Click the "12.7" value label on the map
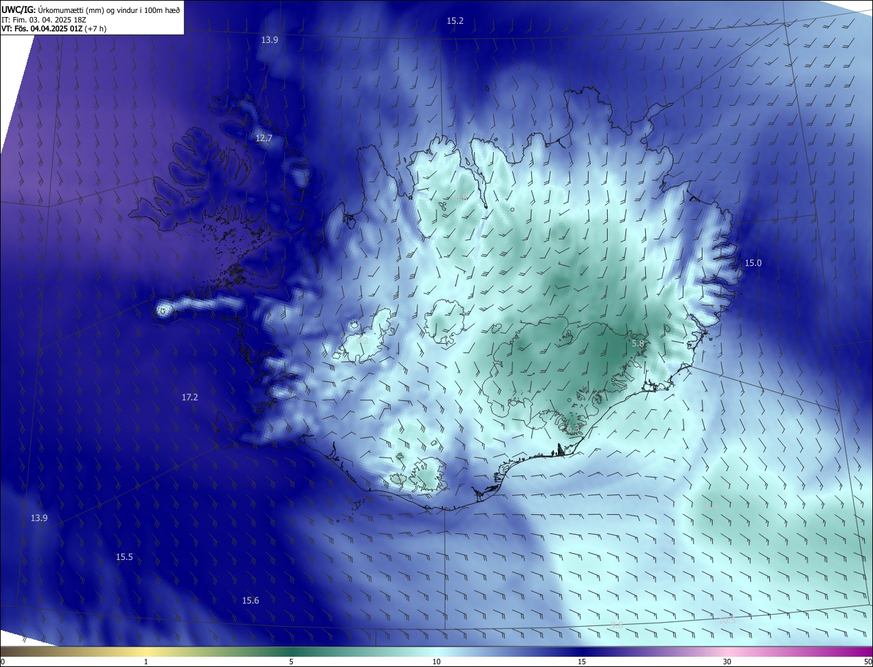The image size is (873, 667). [264, 138]
